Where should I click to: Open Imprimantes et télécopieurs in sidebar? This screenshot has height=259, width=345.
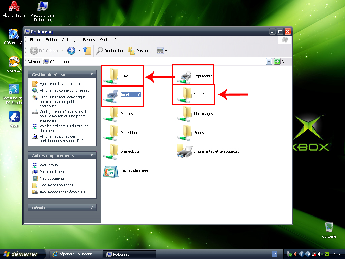pyautogui.click(x=59, y=192)
